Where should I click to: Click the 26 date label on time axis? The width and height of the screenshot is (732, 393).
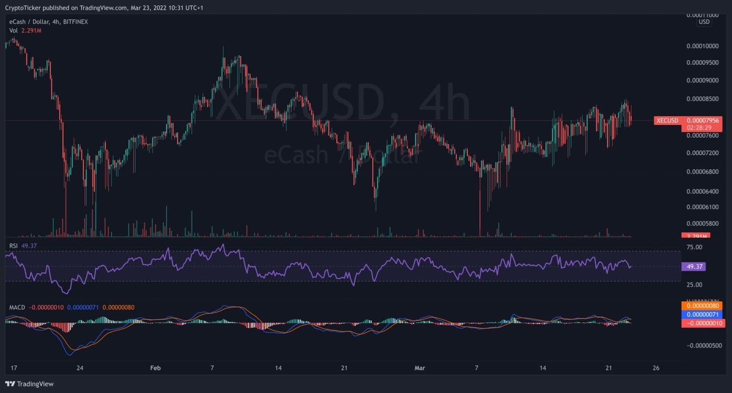click(x=656, y=368)
